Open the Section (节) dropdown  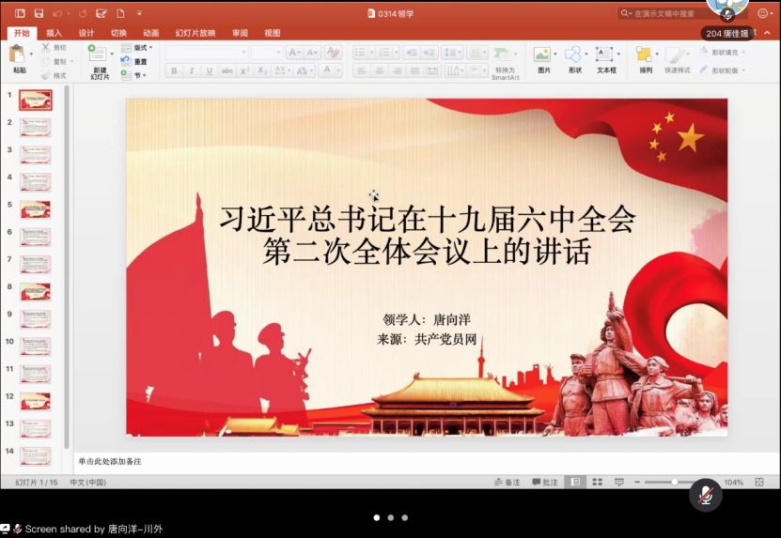pyautogui.click(x=136, y=75)
